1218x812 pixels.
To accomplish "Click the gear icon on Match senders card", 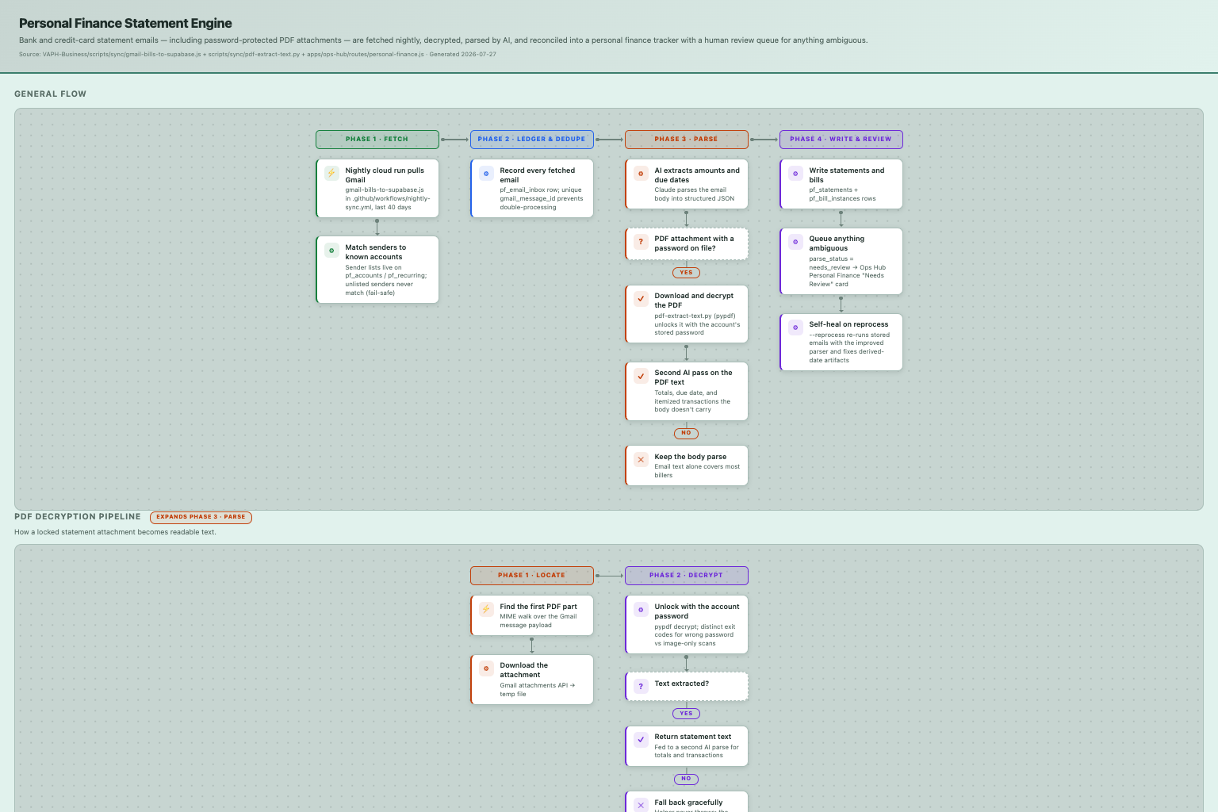I will (x=331, y=251).
